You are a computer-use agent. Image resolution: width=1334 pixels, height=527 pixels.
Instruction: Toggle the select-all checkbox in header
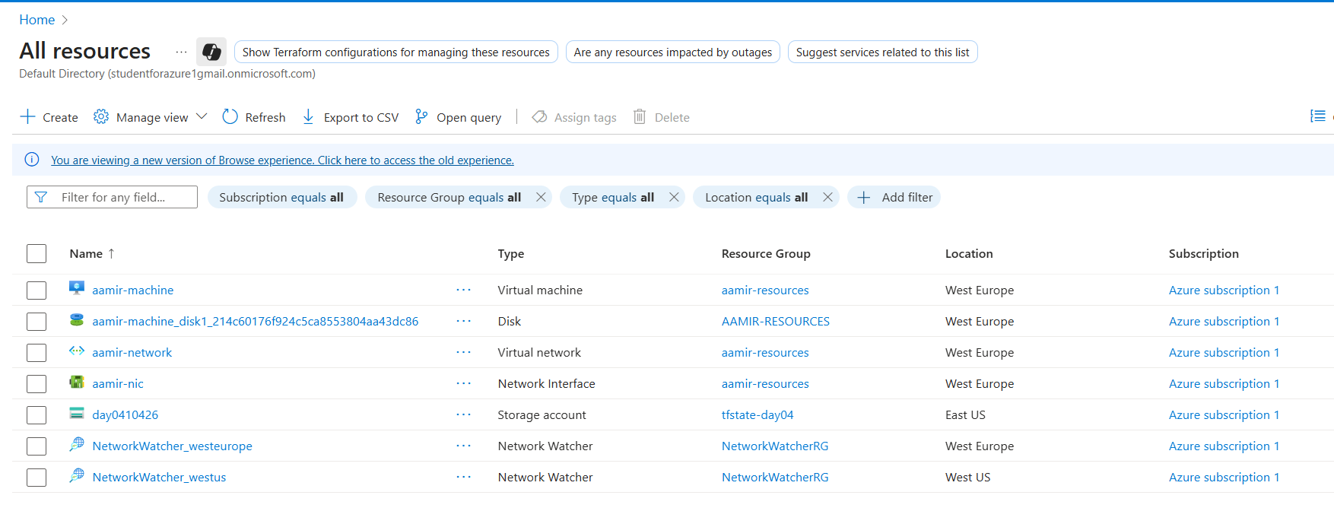(37, 253)
